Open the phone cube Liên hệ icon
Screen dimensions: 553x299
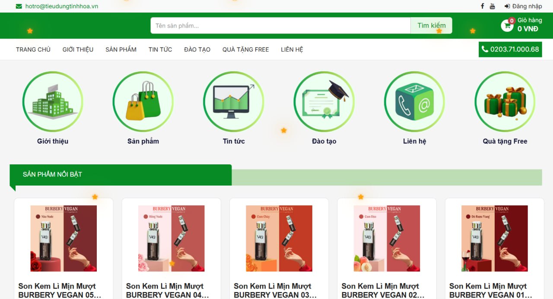tap(414, 101)
